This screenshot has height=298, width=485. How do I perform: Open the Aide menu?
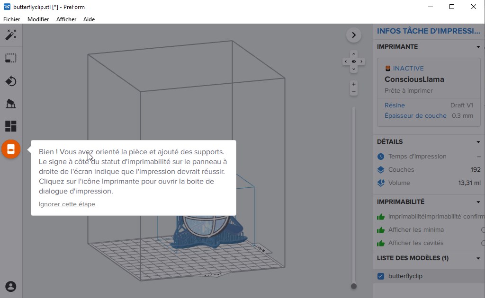[x=89, y=19]
